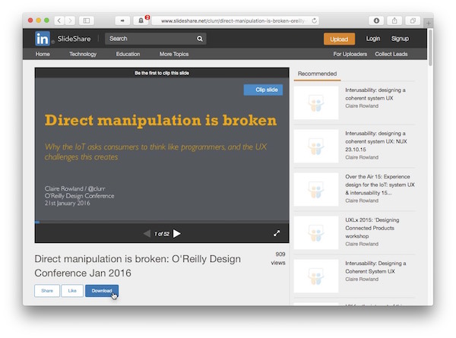
Task: Click the Like button
Action: click(x=72, y=291)
